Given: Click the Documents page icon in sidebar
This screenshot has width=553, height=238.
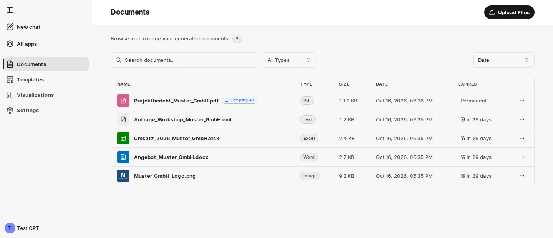Looking at the screenshot, I should (x=10, y=64).
